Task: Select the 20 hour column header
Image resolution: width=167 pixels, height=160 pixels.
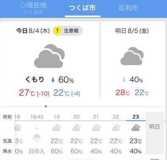Action: tap(76, 117)
